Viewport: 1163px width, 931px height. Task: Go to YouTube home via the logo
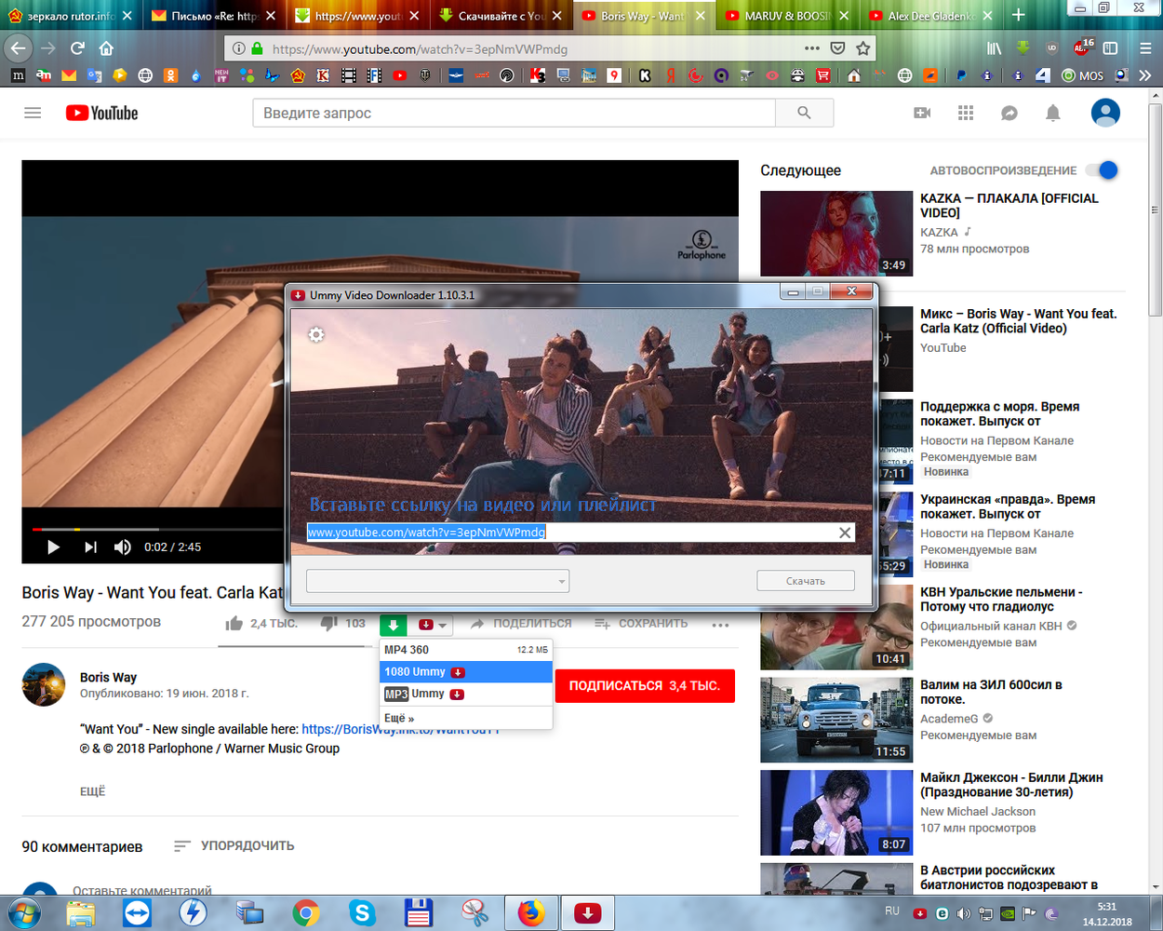(x=101, y=113)
